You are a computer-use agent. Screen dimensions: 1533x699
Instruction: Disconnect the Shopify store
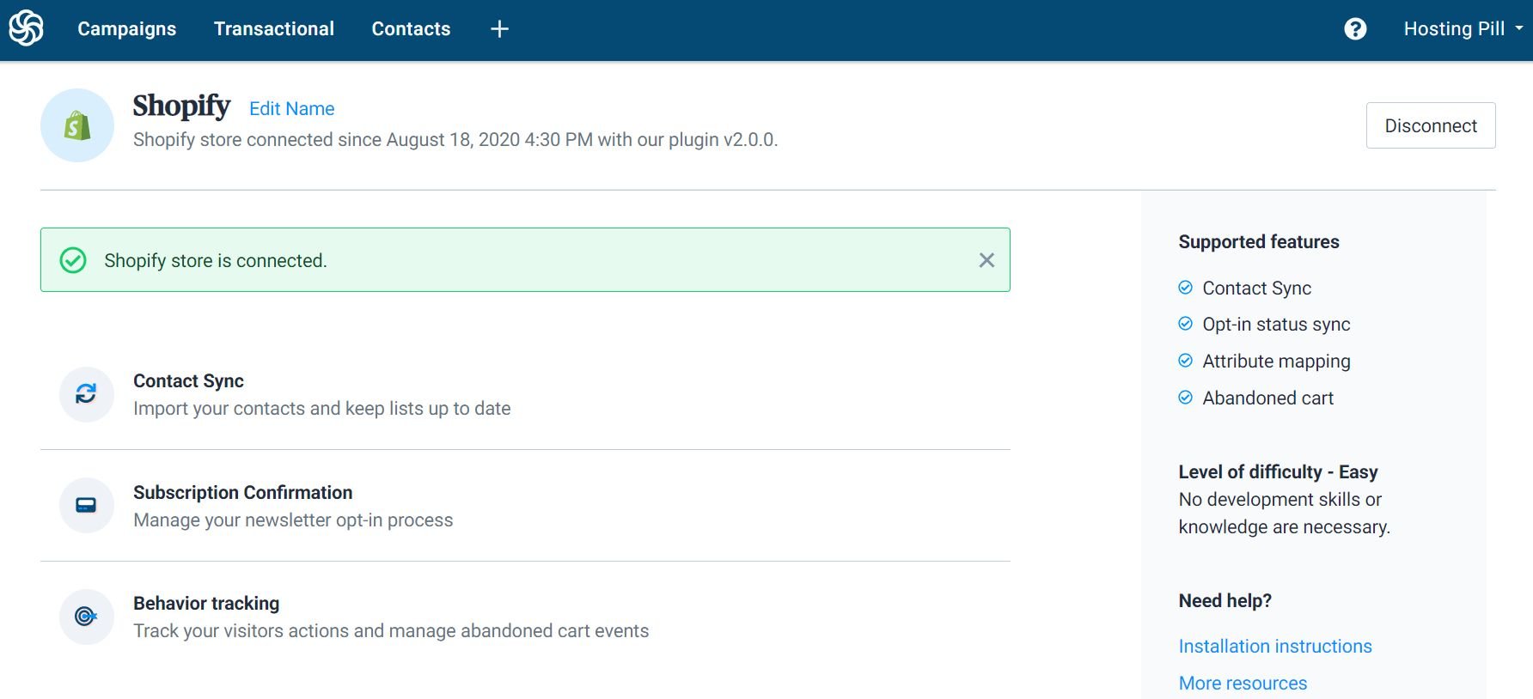pyautogui.click(x=1431, y=125)
